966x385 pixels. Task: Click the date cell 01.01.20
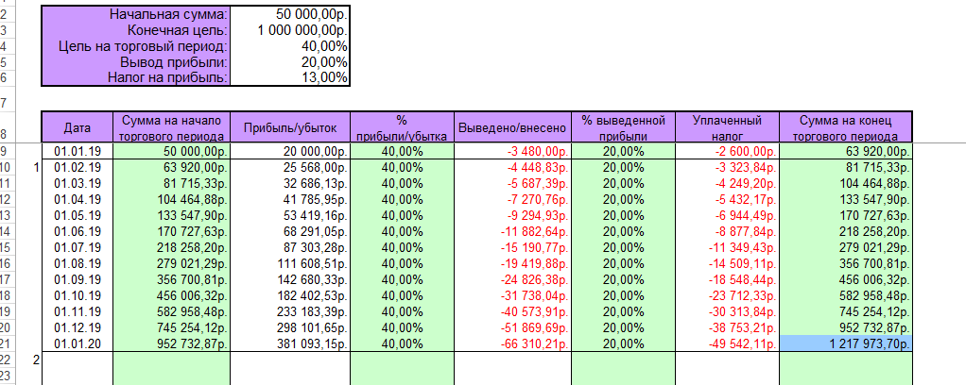[x=77, y=343]
